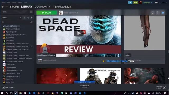This screenshot has width=169, height=95.
Task: Toggle the favorite star icon
Action: (163, 13)
